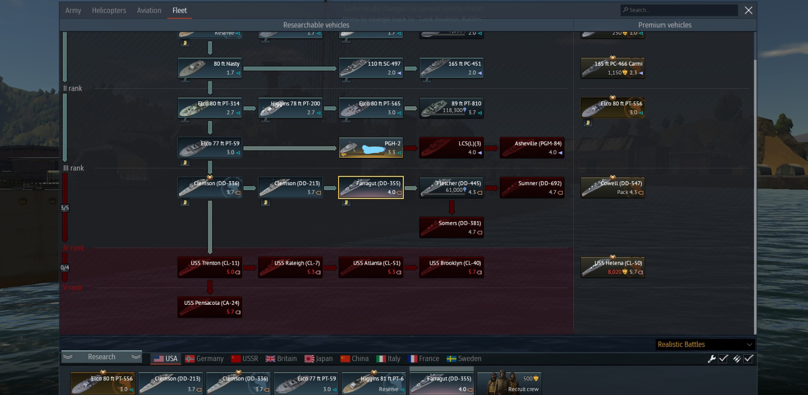Screen dimensions: 808x395
Task: Select the 110 ft SC-497 card
Action: click(371, 68)
